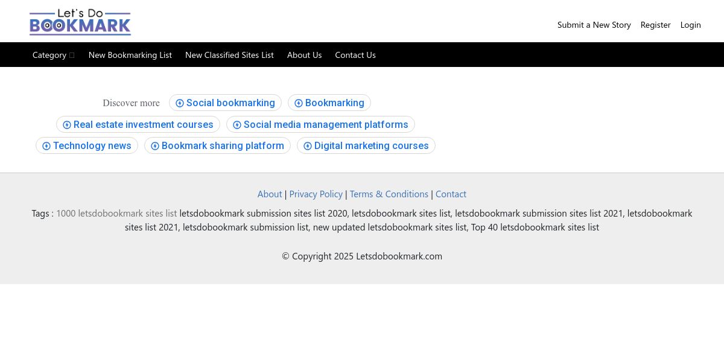Open Digital marketing courses chip
The width and height of the screenshot is (724, 362).
tap(366, 145)
